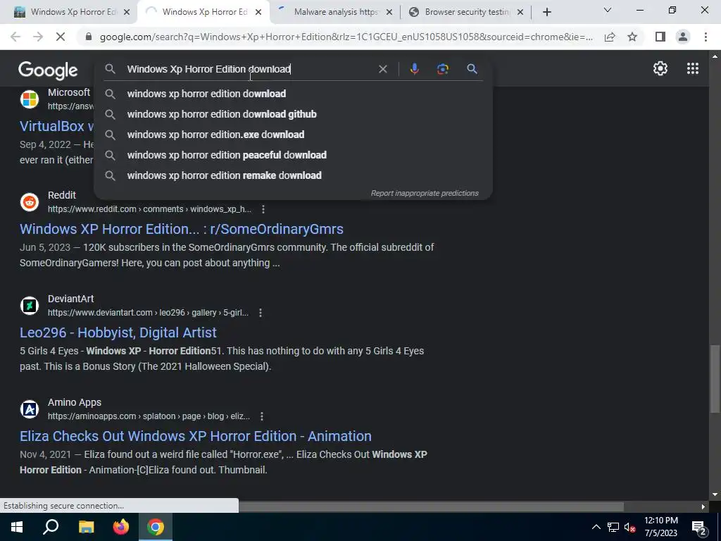Open File Explorer from taskbar
721x541 pixels.
86,527
